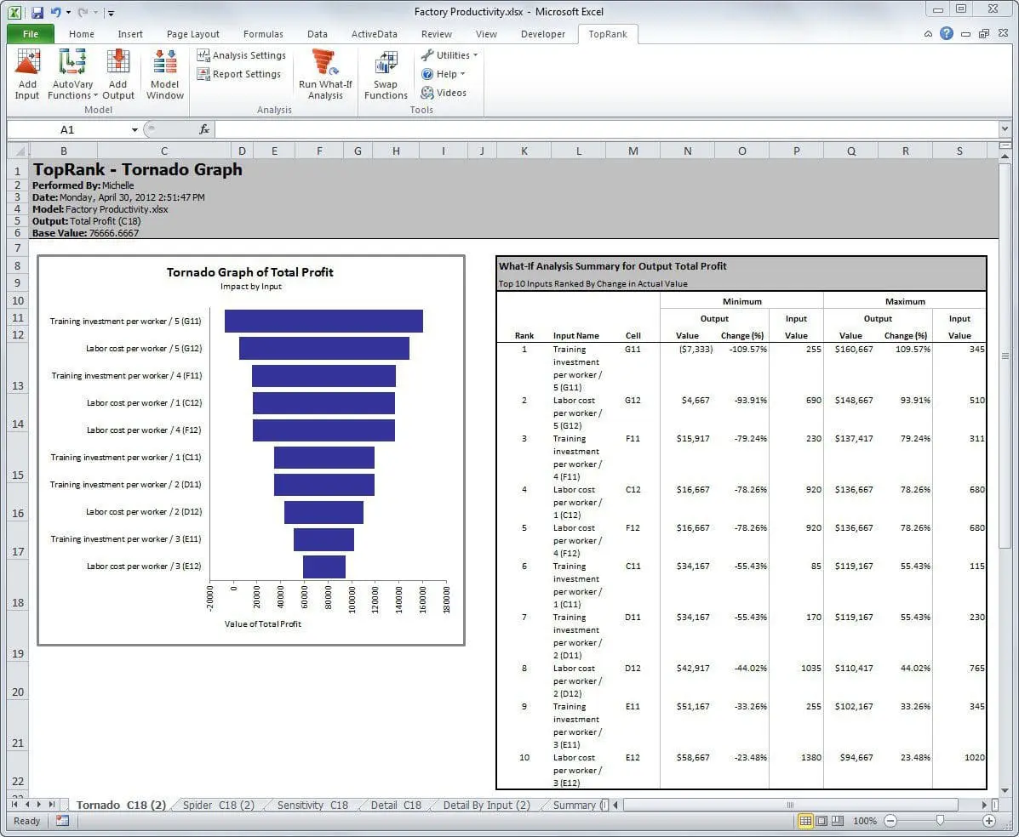Screen dimensions: 1019x837
Task: Open Analysis Settings
Action: pos(242,55)
